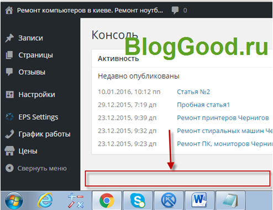Open the Notepad taskbar icon
The width and height of the screenshot is (273, 210).
(230, 201)
